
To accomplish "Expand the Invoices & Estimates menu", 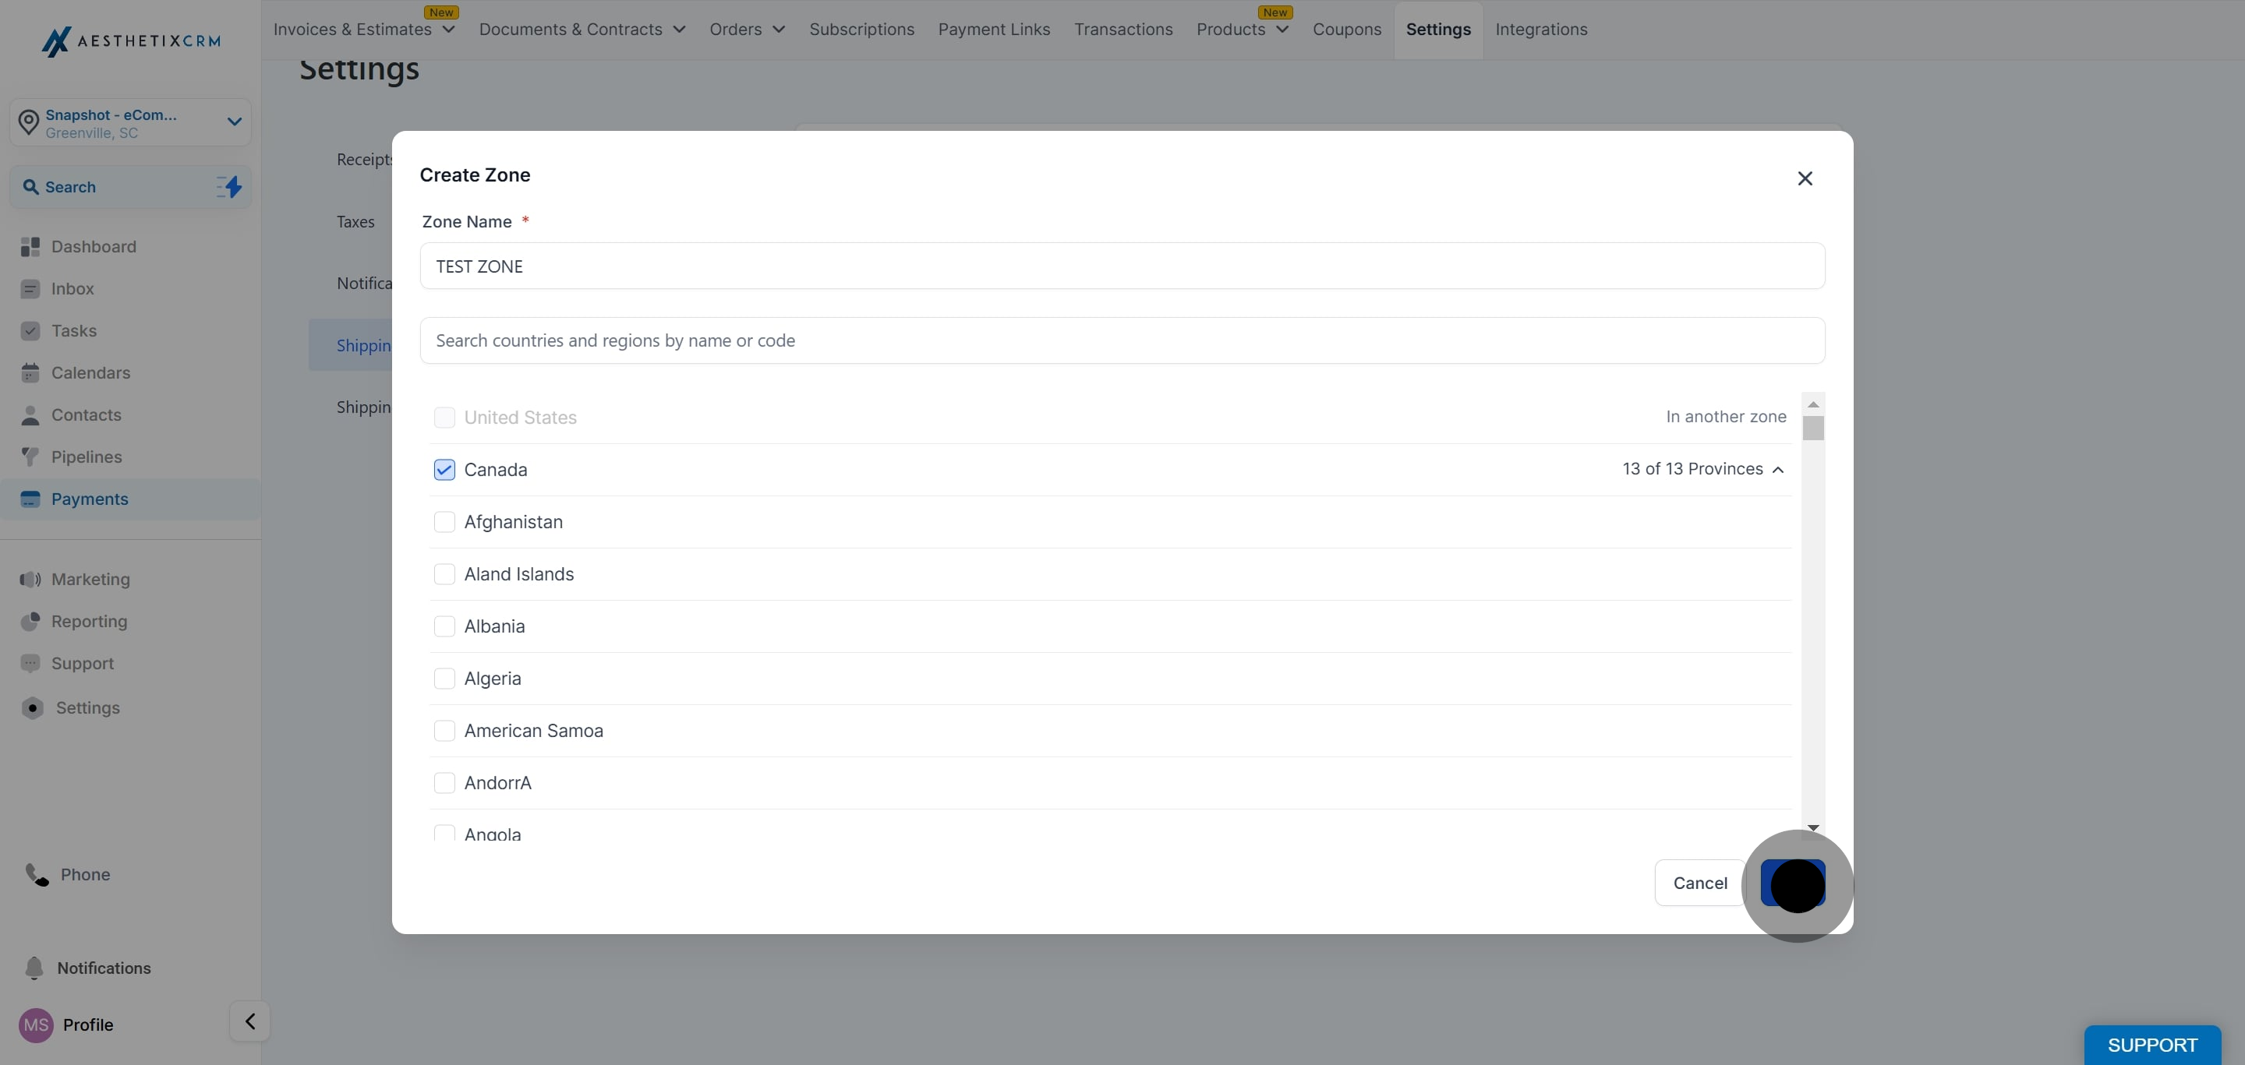I will (364, 30).
